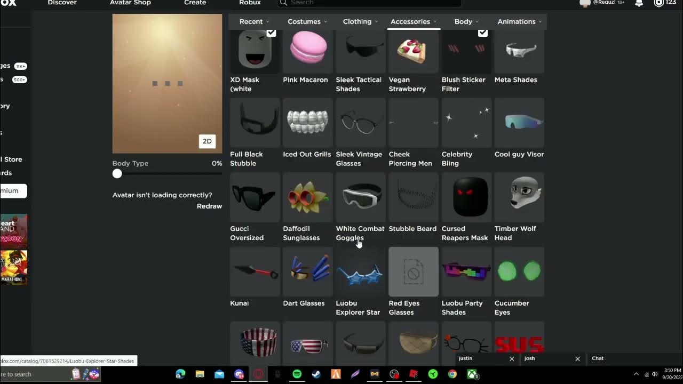Select the Meta Shades item icon
This screenshot has width=683, height=384.
point(519,51)
